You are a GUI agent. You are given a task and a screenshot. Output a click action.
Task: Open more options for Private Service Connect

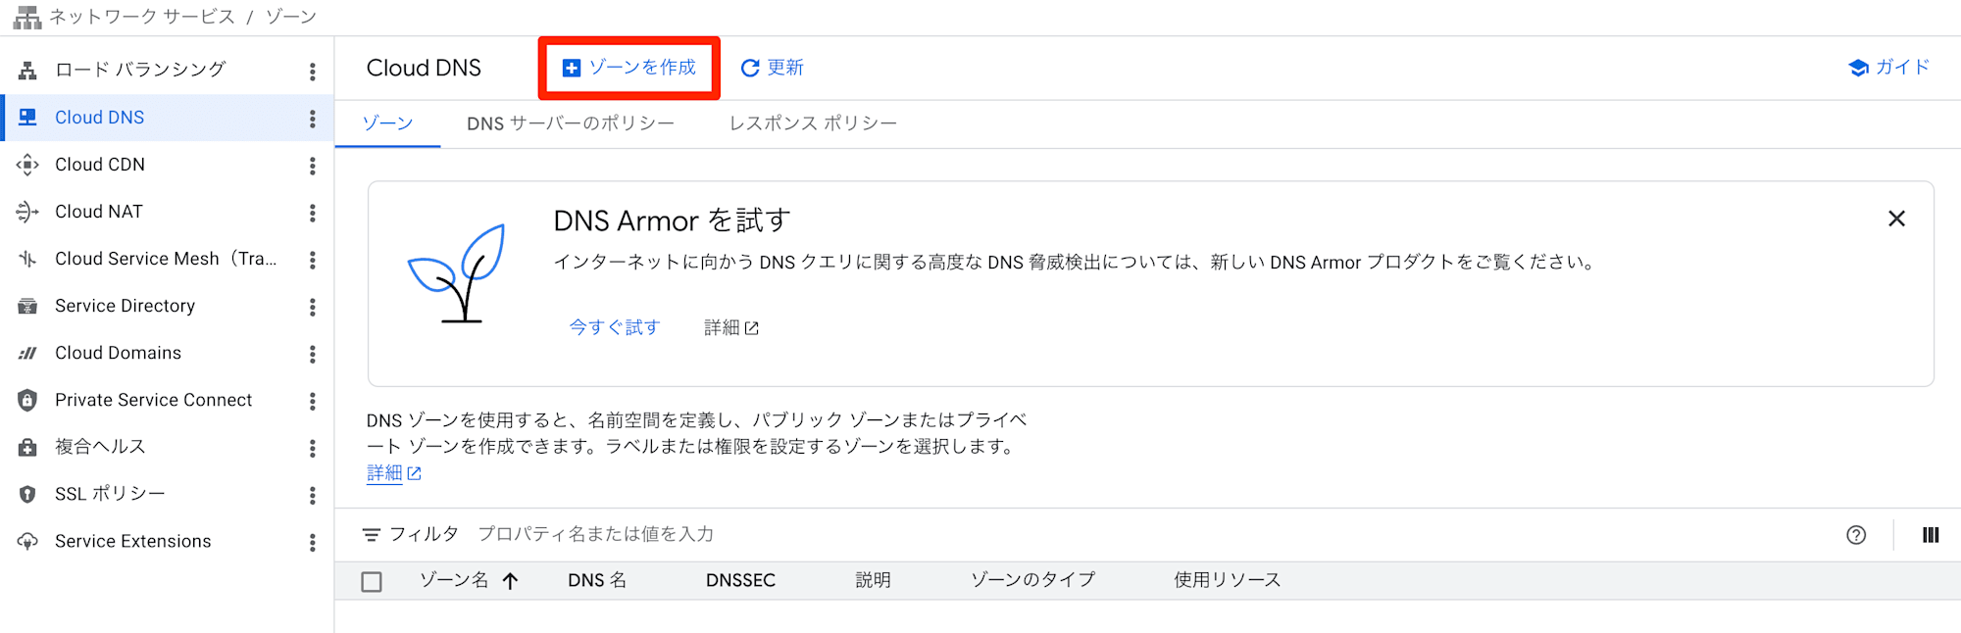coord(313,400)
